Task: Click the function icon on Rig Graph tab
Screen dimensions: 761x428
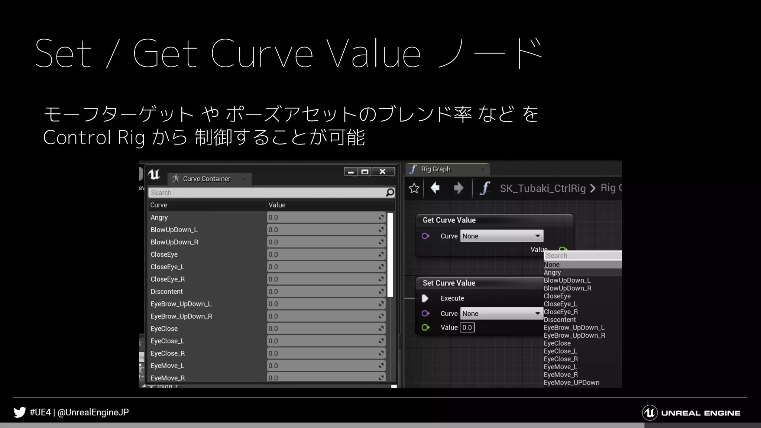Action: point(413,169)
